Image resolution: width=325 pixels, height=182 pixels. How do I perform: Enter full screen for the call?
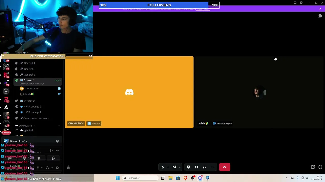[x=320, y=167]
